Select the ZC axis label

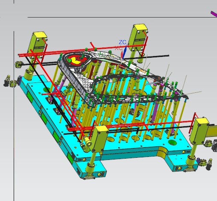pos(123,42)
